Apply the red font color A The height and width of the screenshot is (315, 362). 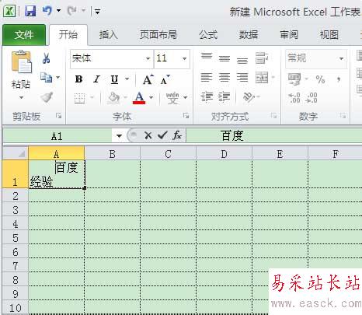tap(139, 98)
